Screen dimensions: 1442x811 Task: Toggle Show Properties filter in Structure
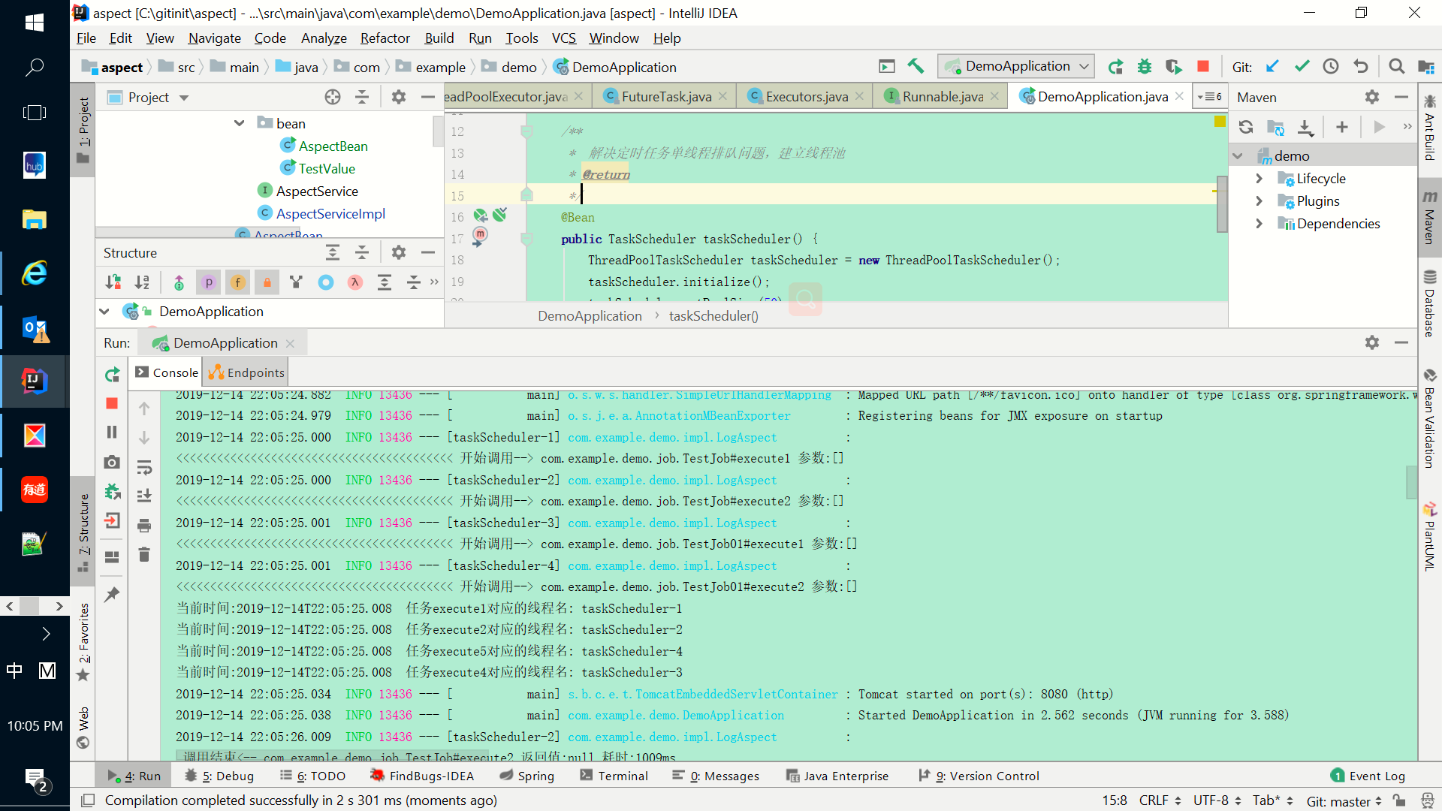coord(208,282)
